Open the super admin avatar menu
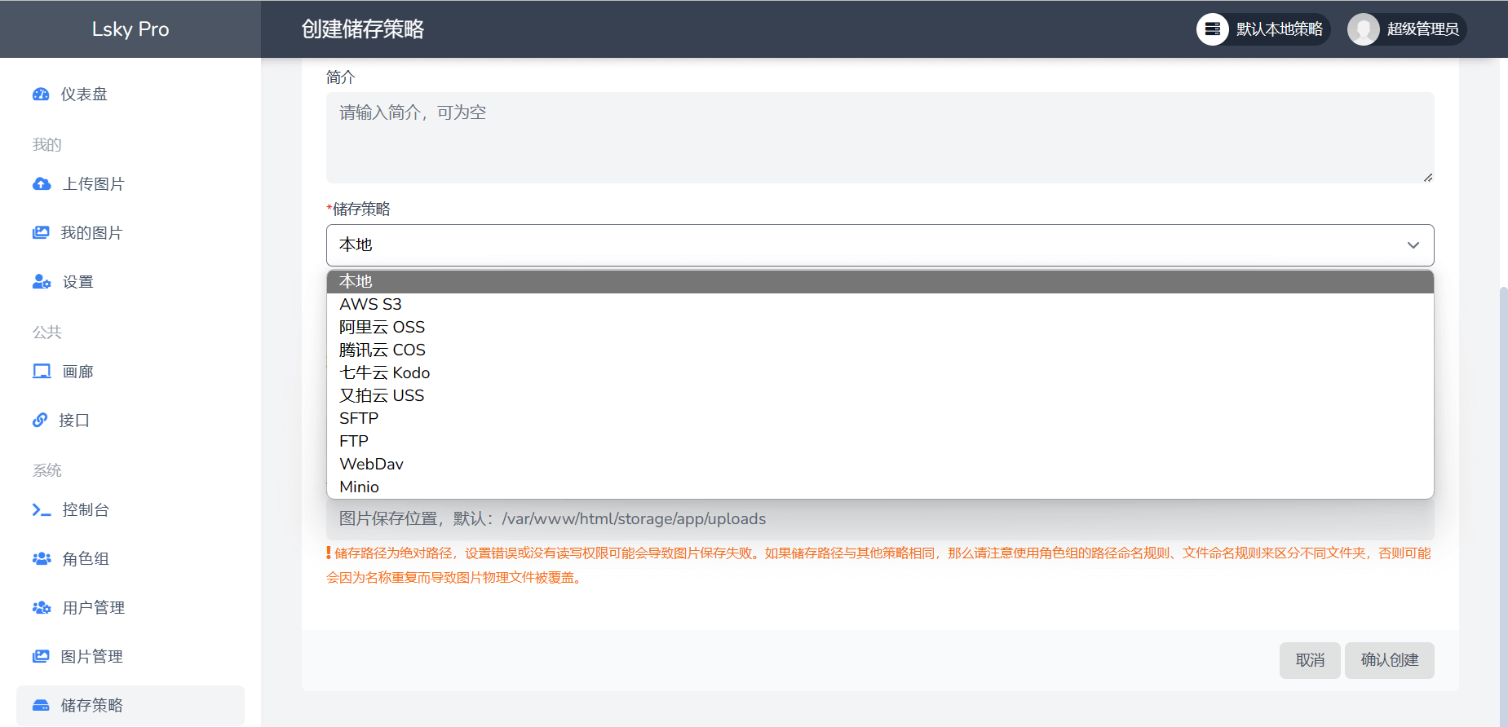 click(1363, 29)
